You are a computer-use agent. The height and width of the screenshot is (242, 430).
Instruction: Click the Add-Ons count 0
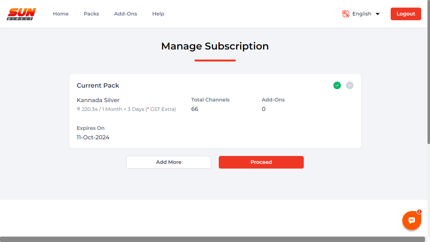pos(264,109)
